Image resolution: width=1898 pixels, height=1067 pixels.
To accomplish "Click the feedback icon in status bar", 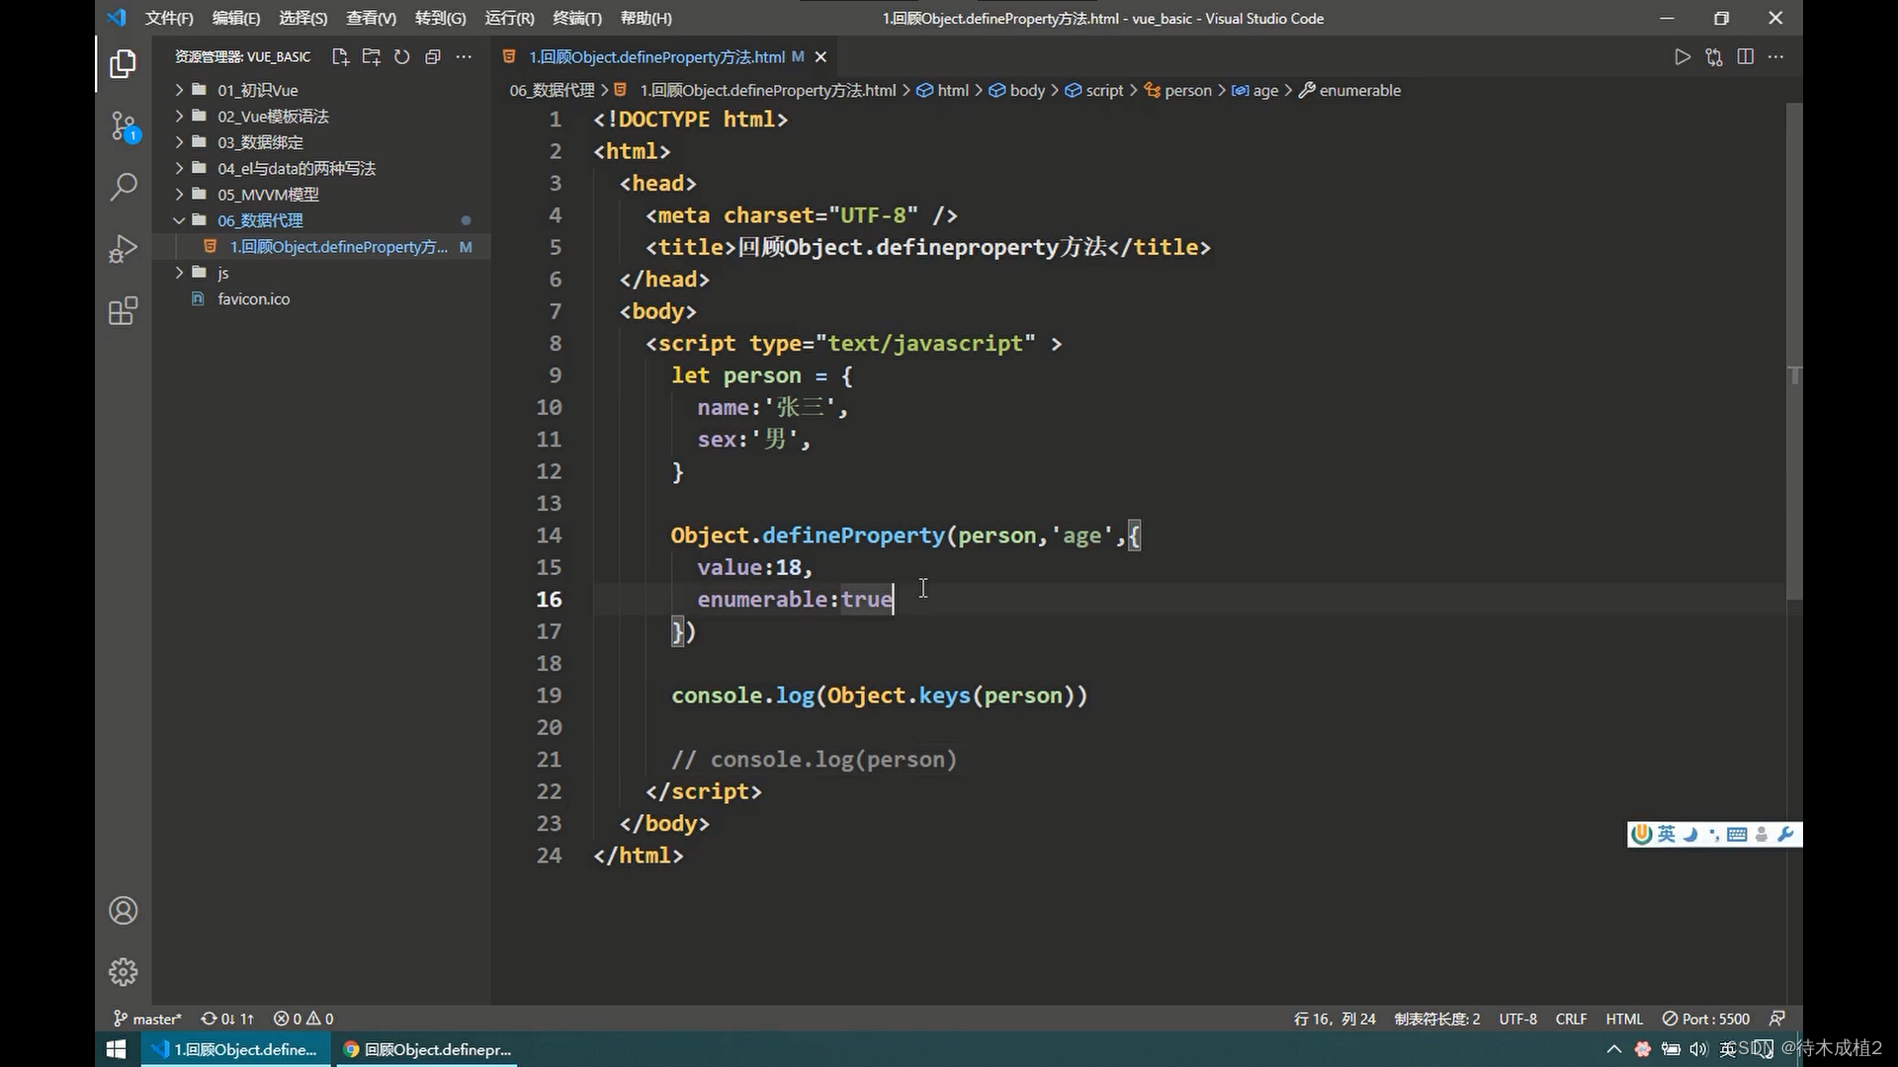I will pyautogui.click(x=1777, y=1019).
